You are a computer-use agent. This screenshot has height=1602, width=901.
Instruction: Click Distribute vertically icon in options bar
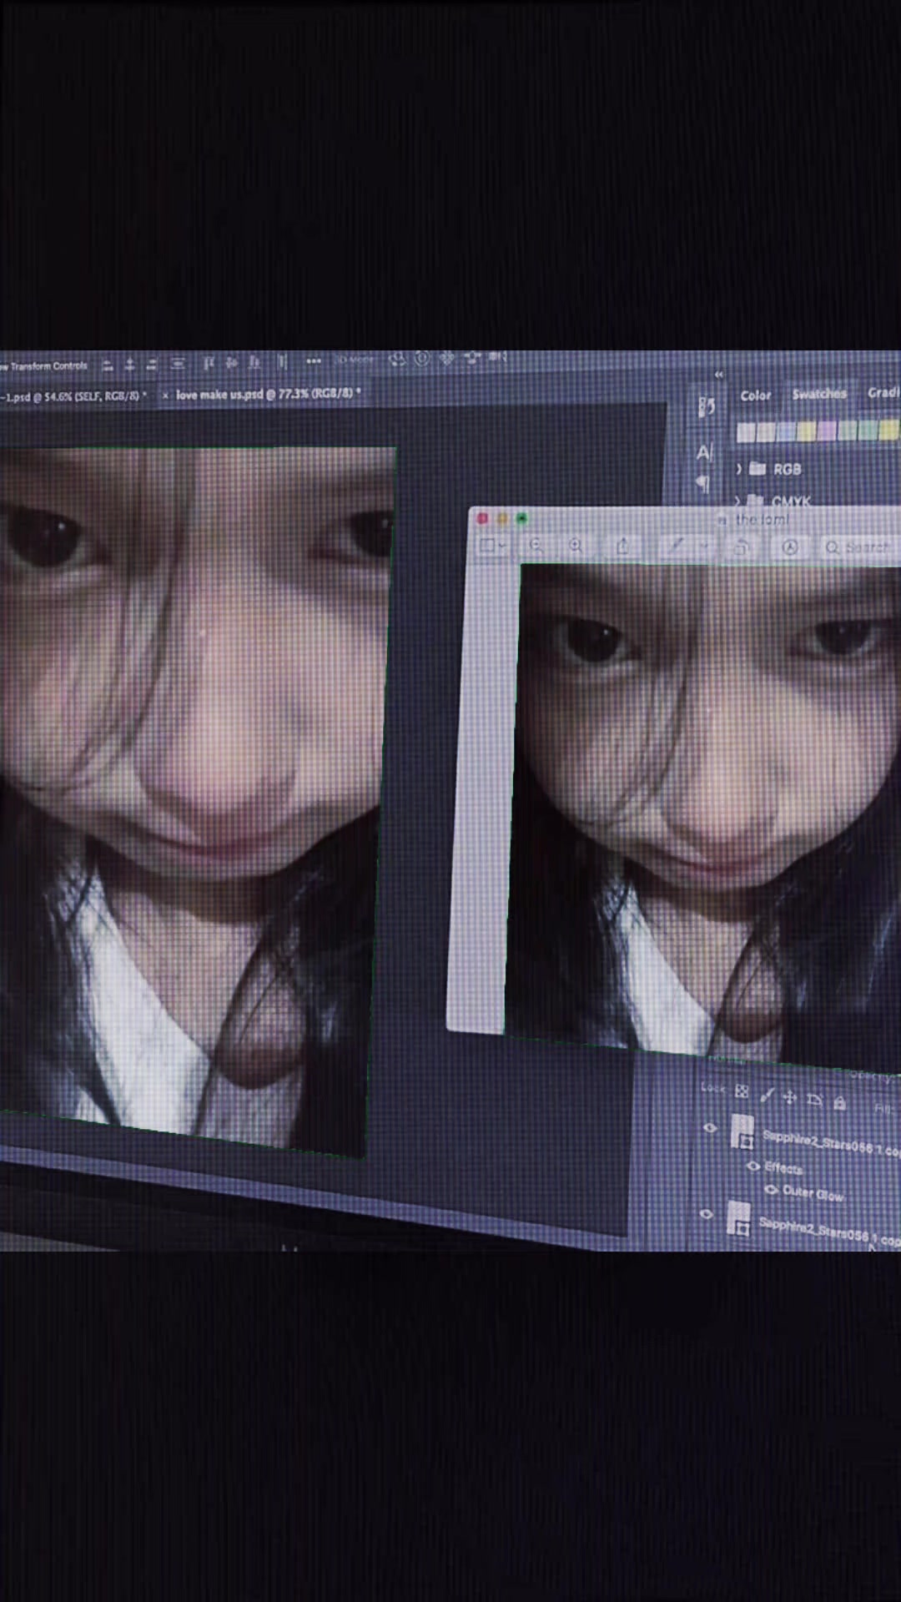point(178,364)
